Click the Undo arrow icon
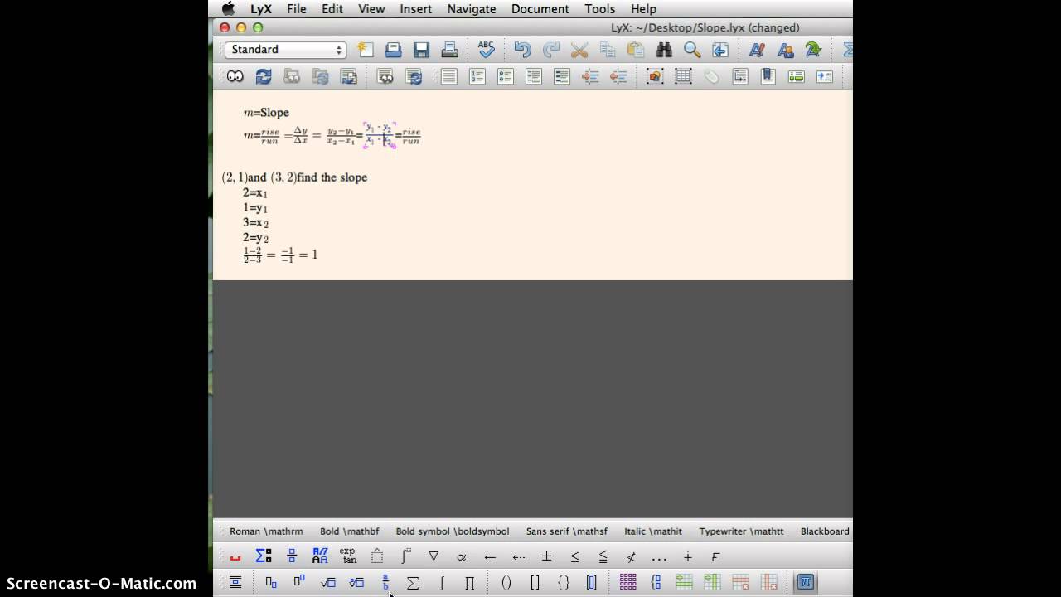This screenshot has height=597, width=1061. pos(522,50)
